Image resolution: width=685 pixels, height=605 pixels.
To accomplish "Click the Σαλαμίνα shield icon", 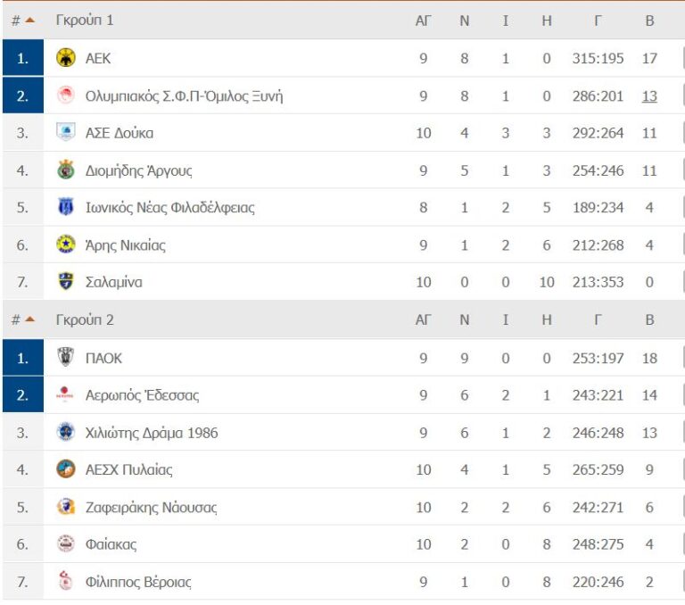I will (66, 282).
